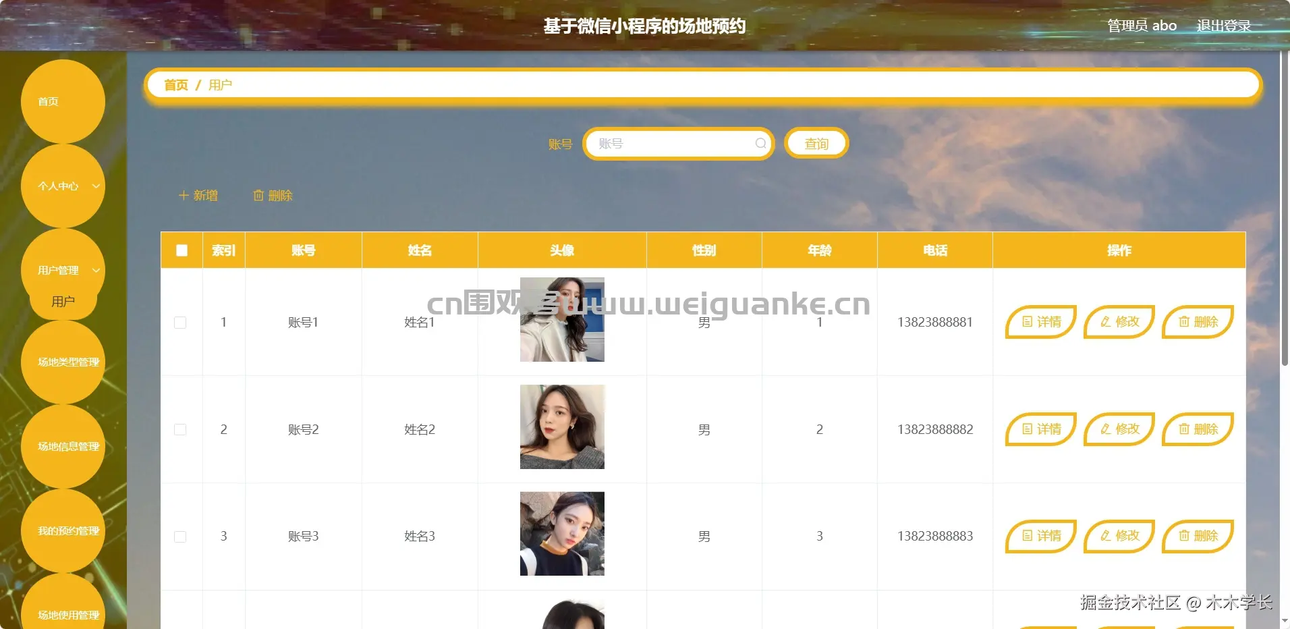Open 场地类型管理 in the sidebar

[x=63, y=362]
